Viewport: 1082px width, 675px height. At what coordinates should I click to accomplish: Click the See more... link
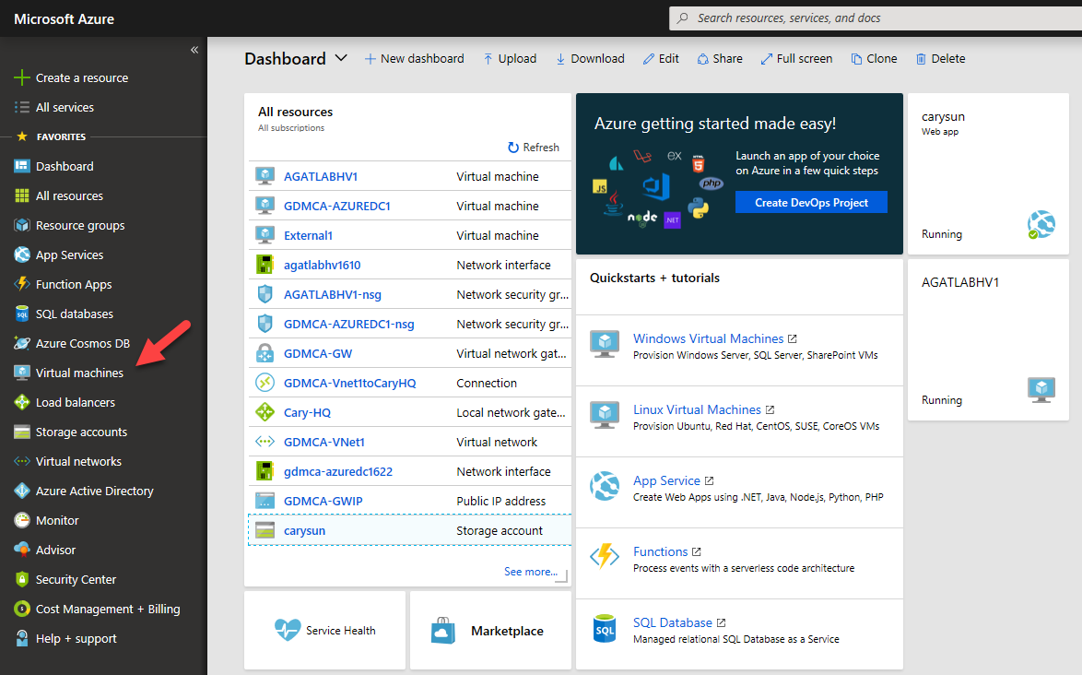tap(531, 572)
